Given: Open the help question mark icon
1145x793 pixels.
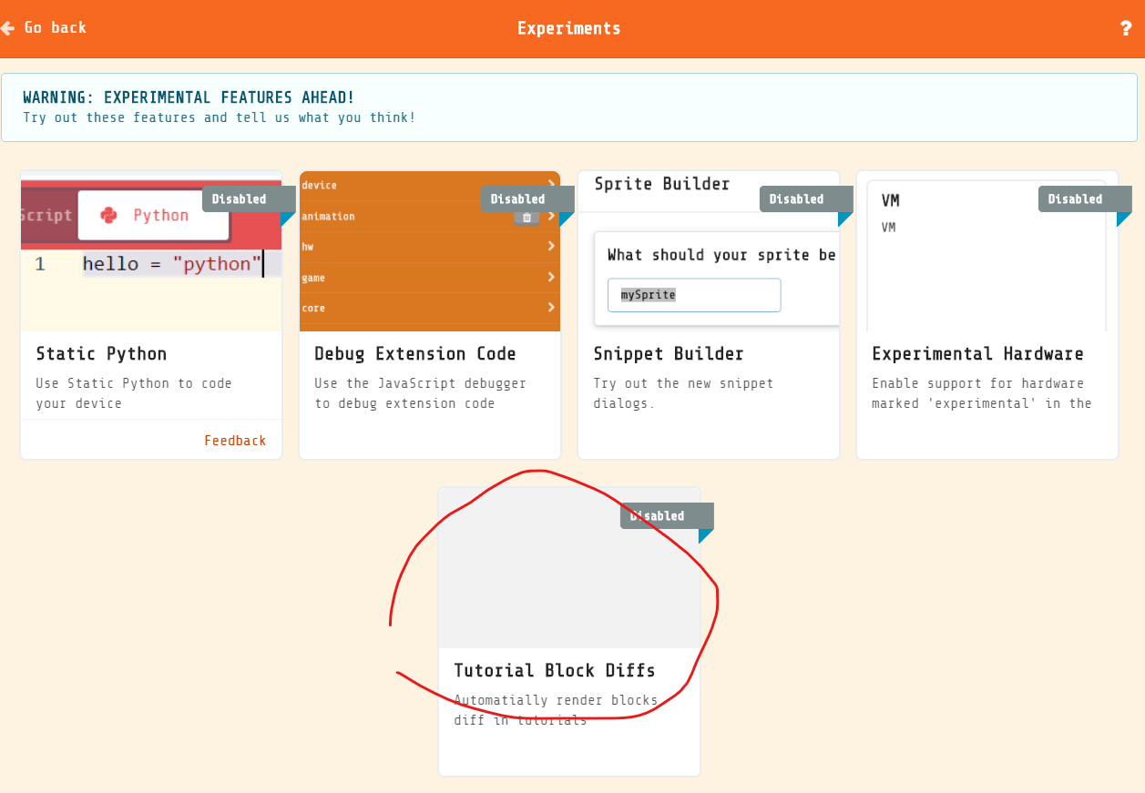Looking at the screenshot, I should pos(1126,28).
